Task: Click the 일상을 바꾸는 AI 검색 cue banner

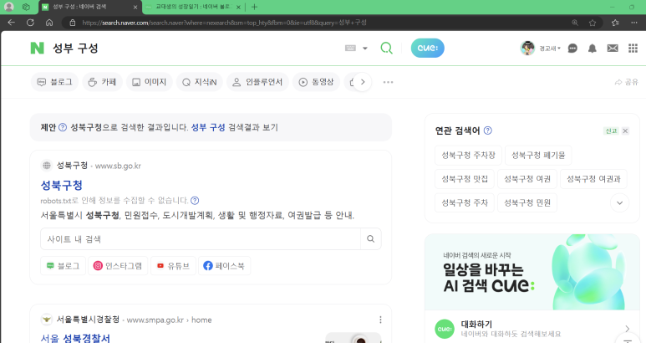Action: 532,272
